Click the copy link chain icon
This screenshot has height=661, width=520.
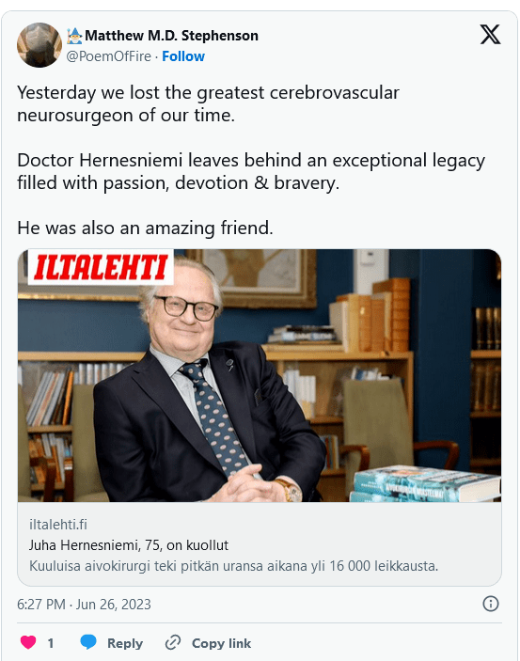173,642
